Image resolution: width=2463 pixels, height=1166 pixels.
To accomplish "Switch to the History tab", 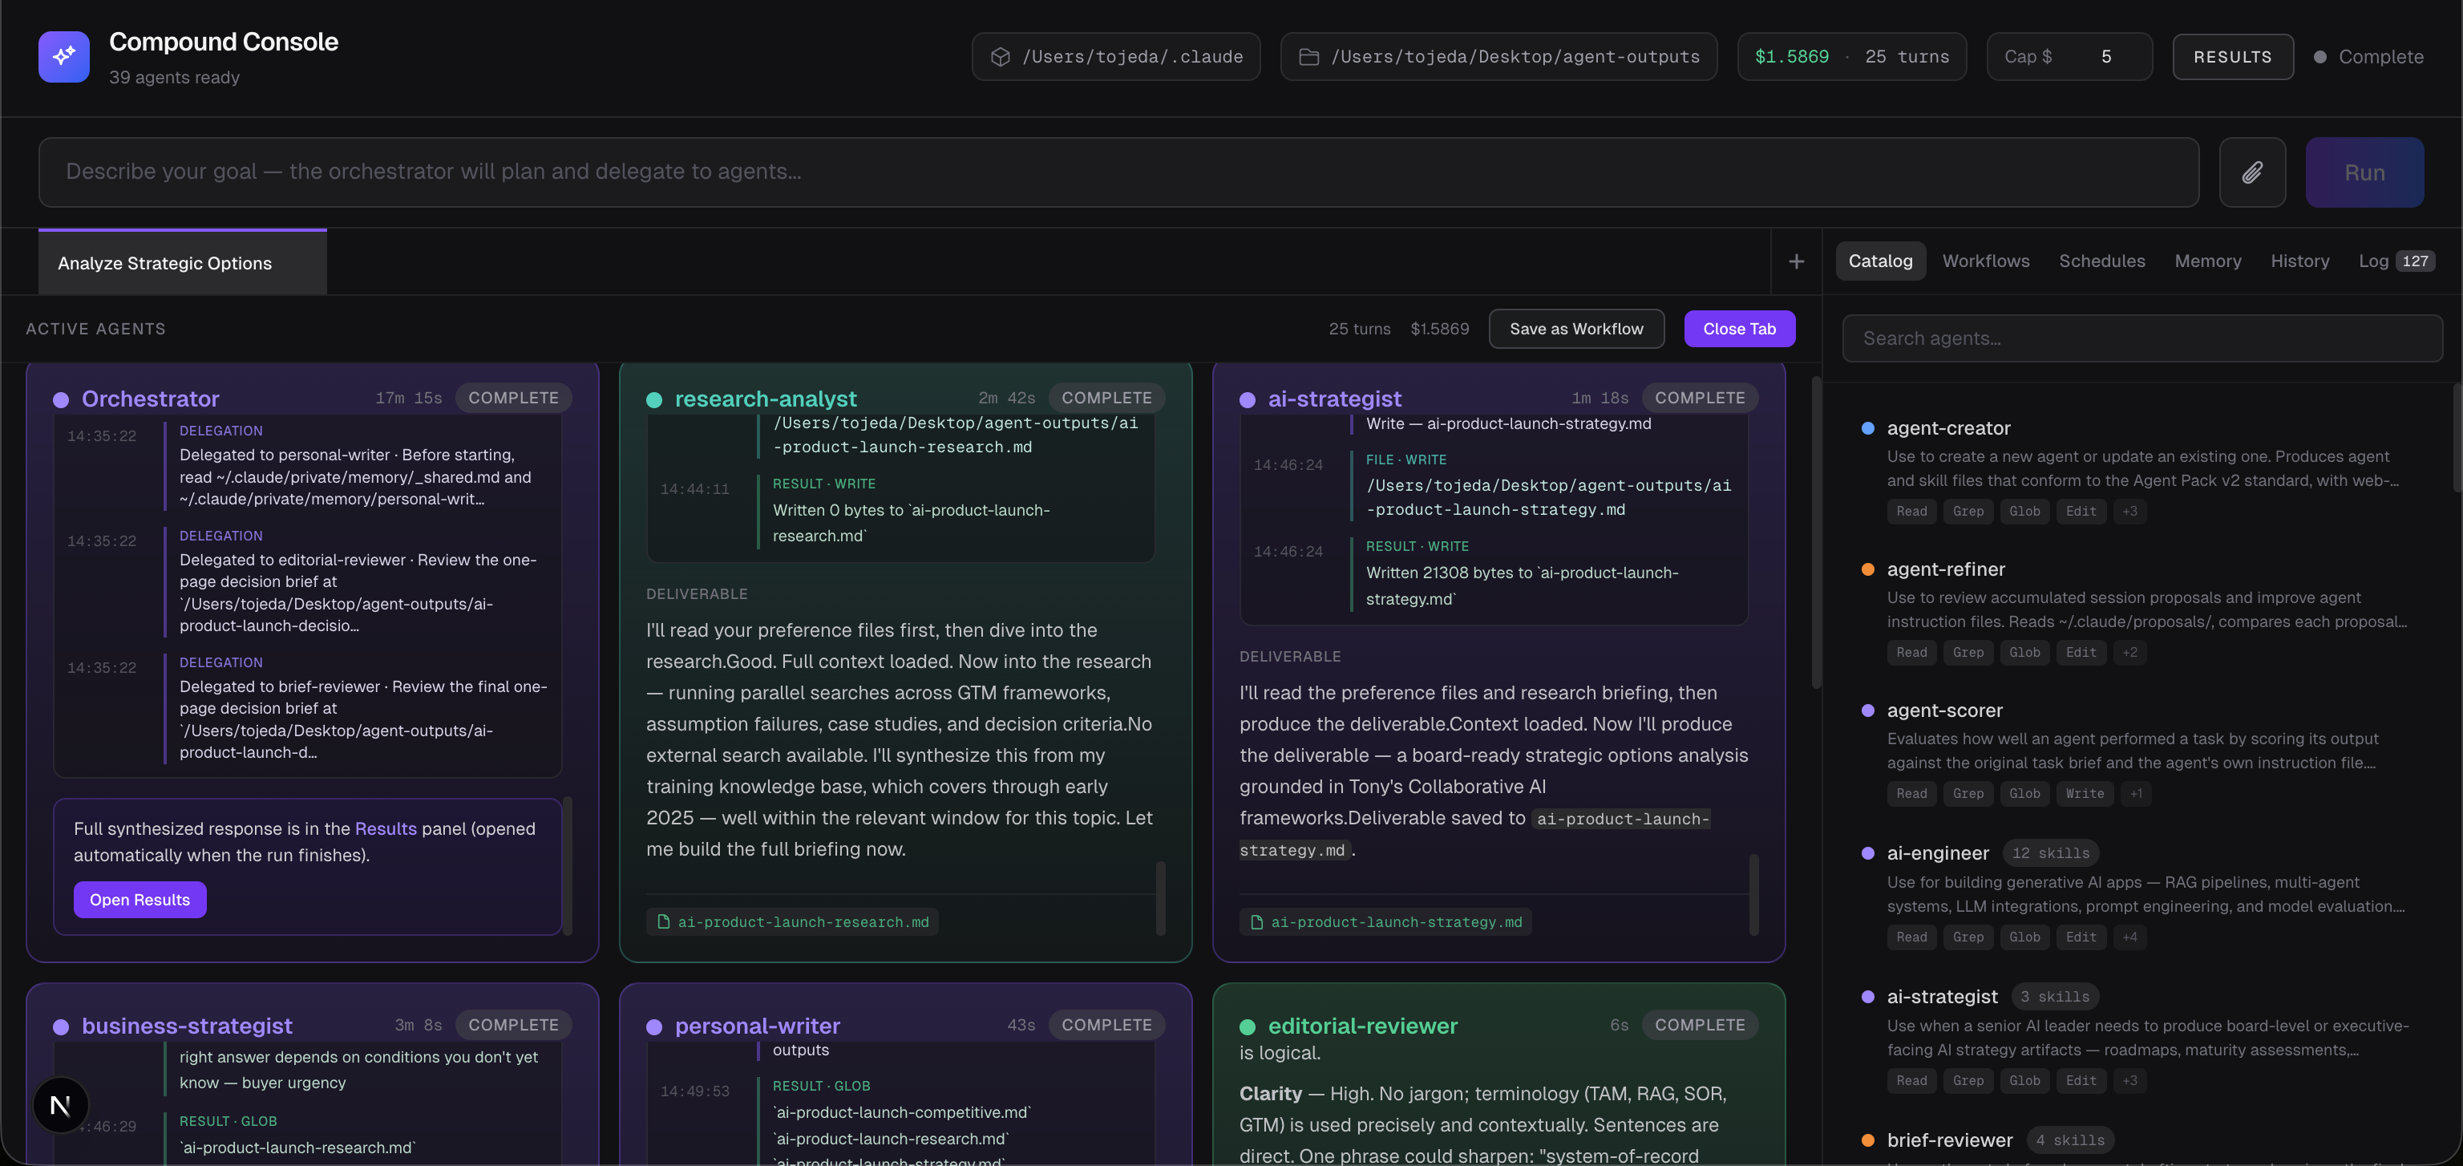I will point(2299,260).
